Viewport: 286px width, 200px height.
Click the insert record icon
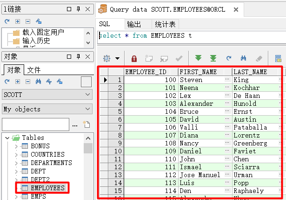(x=149, y=58)
